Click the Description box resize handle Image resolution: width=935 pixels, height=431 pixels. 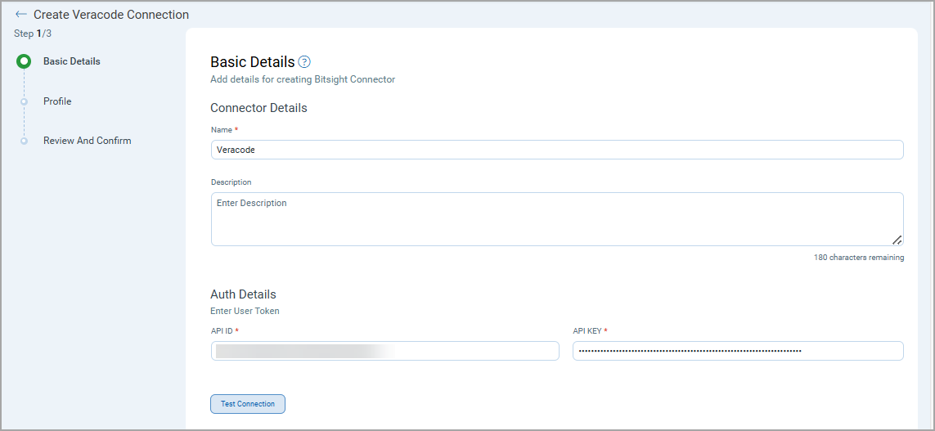[897, 240]
